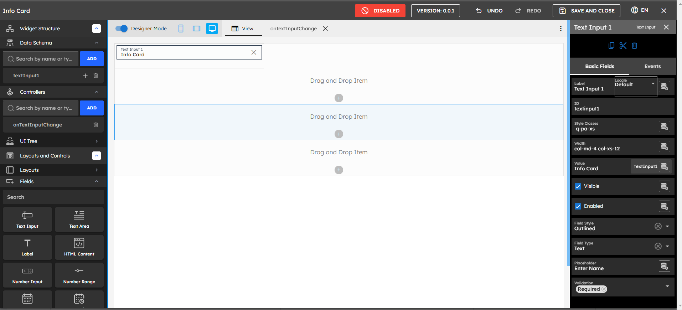Remove the Required validation chip
Viewport: 682px width, 310px height.
point(604,289)
